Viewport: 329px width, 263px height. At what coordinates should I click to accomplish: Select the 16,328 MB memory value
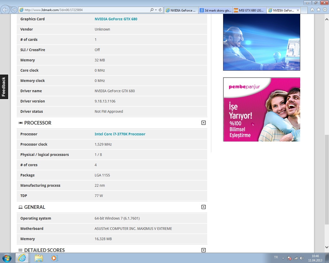point(103,239)
